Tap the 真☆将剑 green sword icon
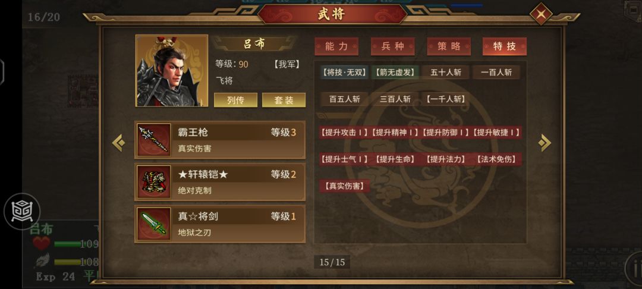Screen dimensions: 642x289 click(153, 224)
